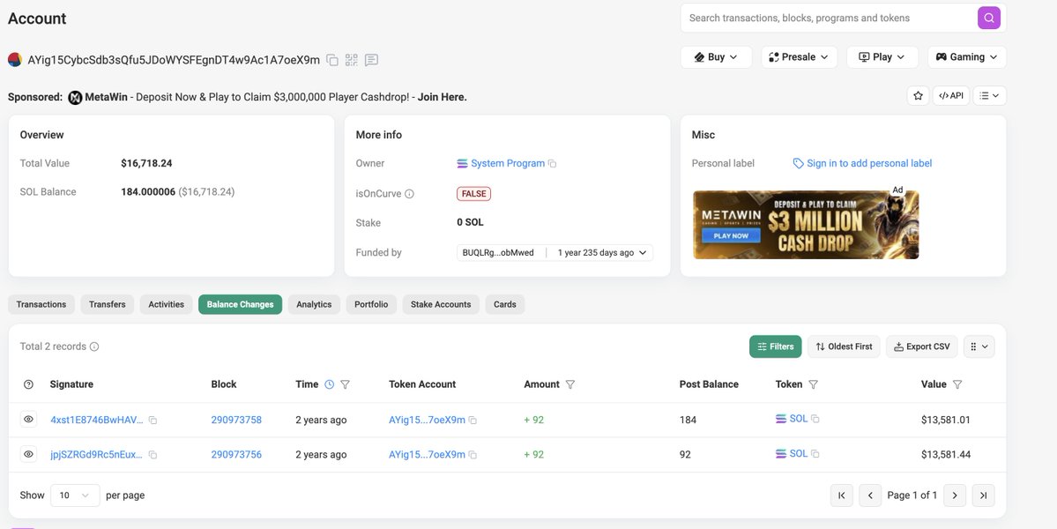Copy token account in block 290973758 row
Viewport: 1057px width, 529px height.
[473, 420]
